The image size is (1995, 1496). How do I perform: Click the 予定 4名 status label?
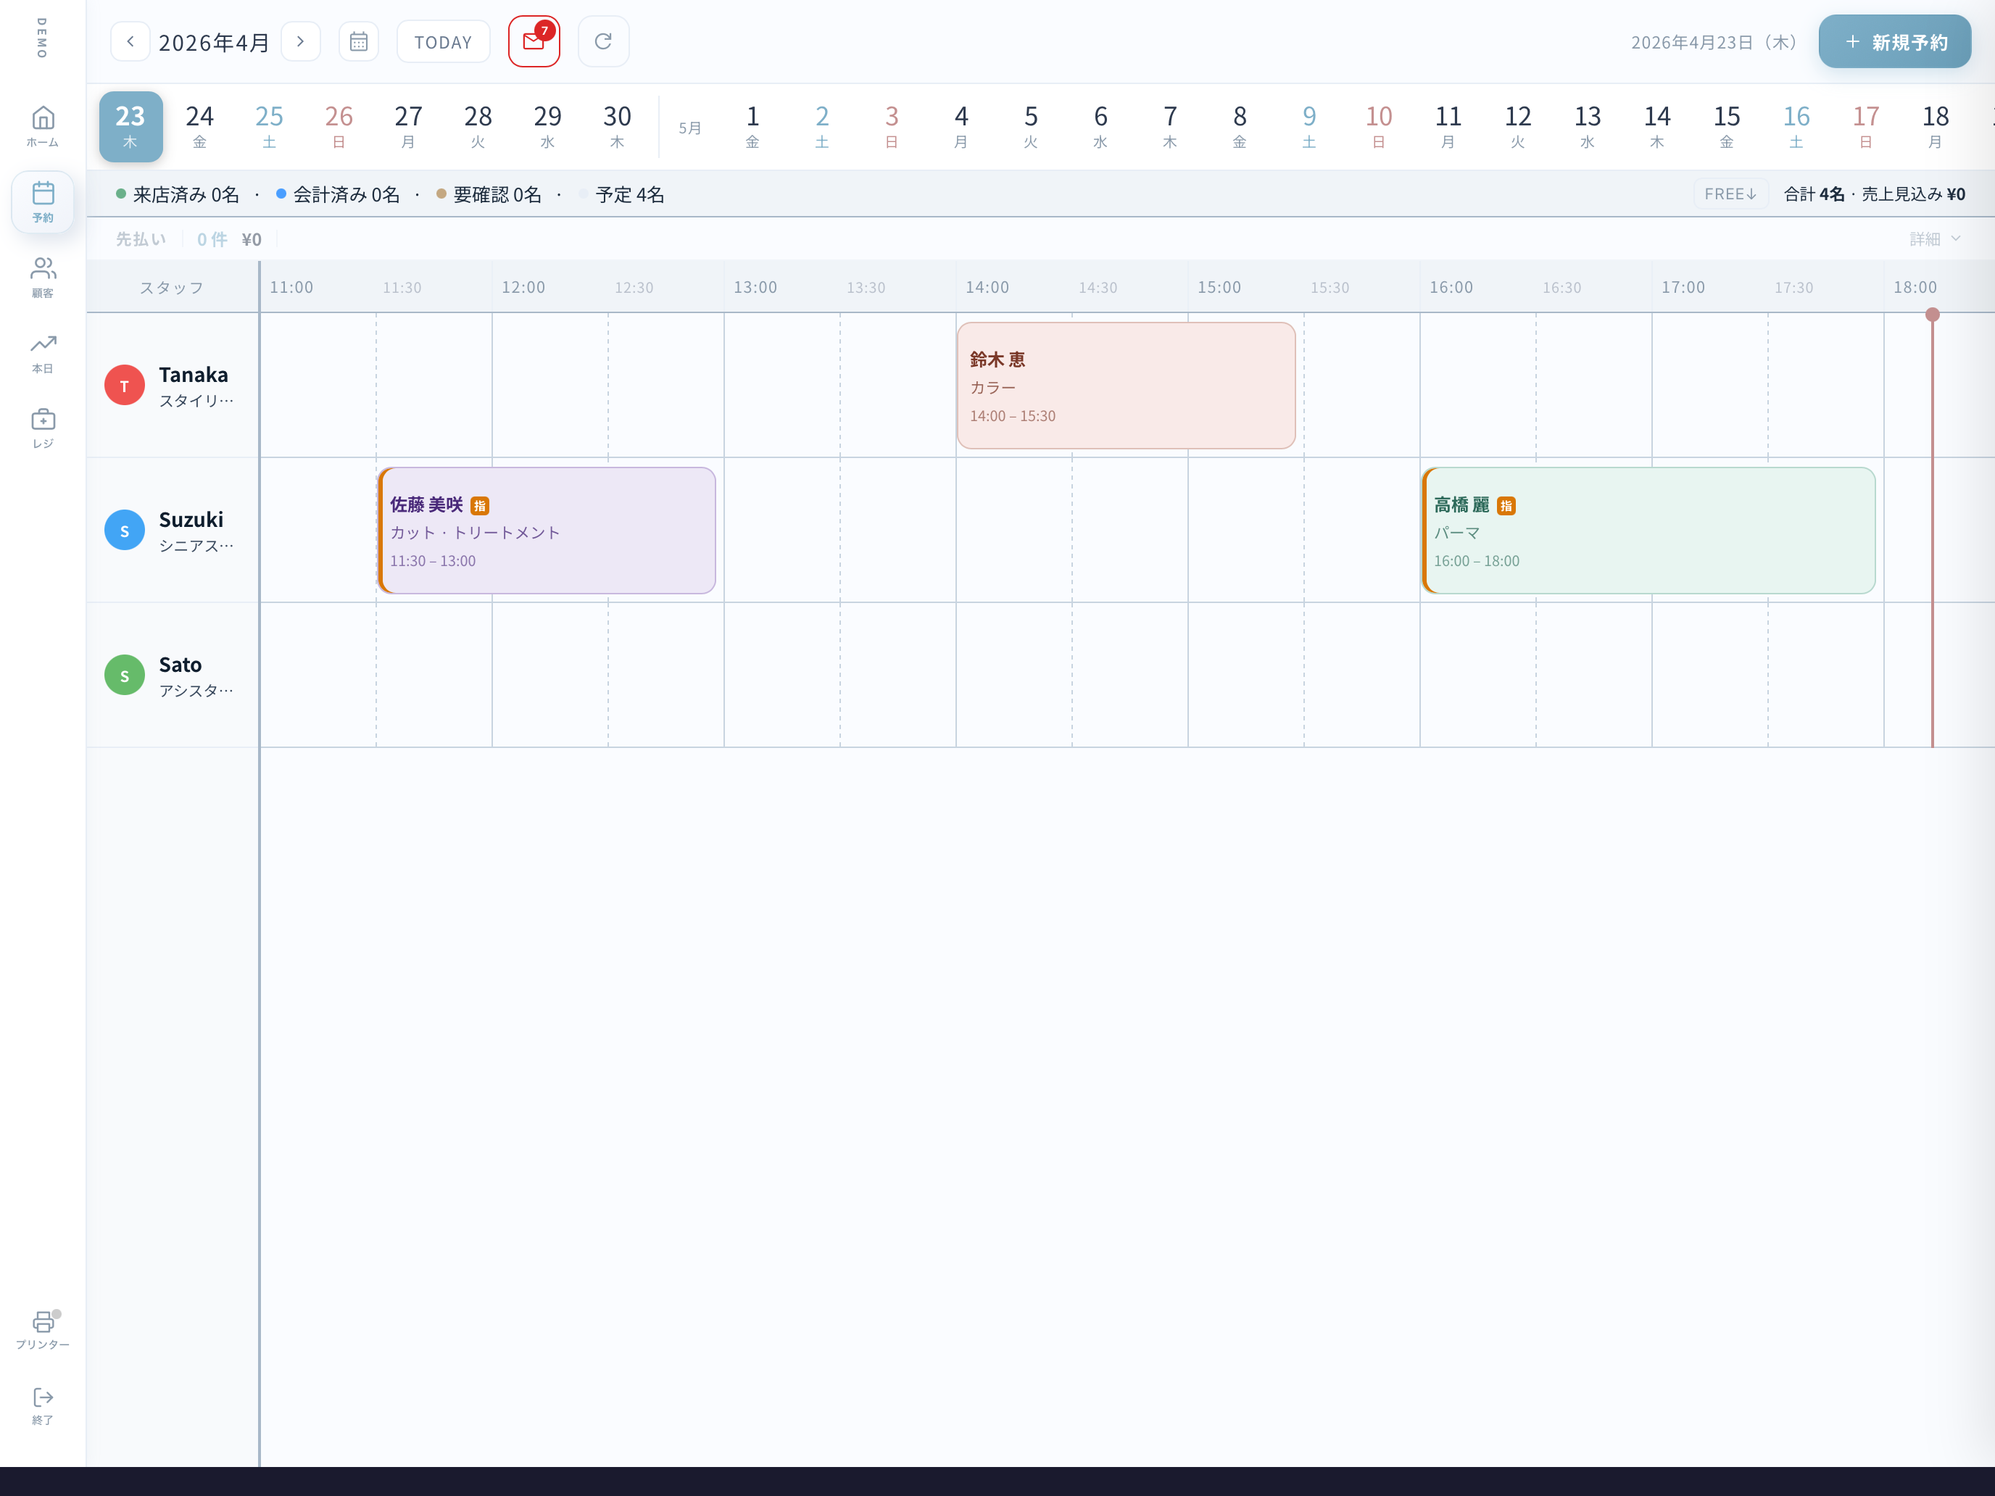621,194
